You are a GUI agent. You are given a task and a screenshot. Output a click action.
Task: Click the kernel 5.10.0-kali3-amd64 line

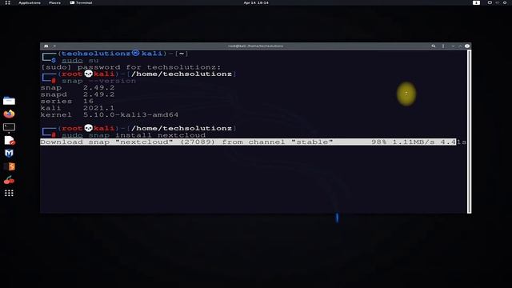110,115
